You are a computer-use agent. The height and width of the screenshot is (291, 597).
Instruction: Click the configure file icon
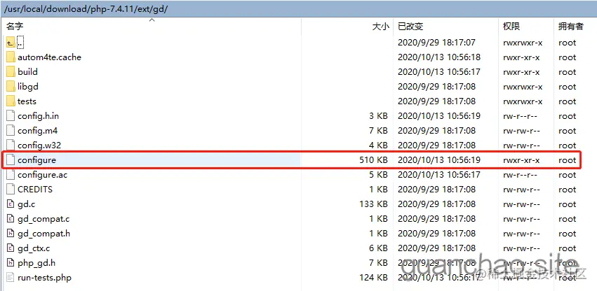click(11, 160)
